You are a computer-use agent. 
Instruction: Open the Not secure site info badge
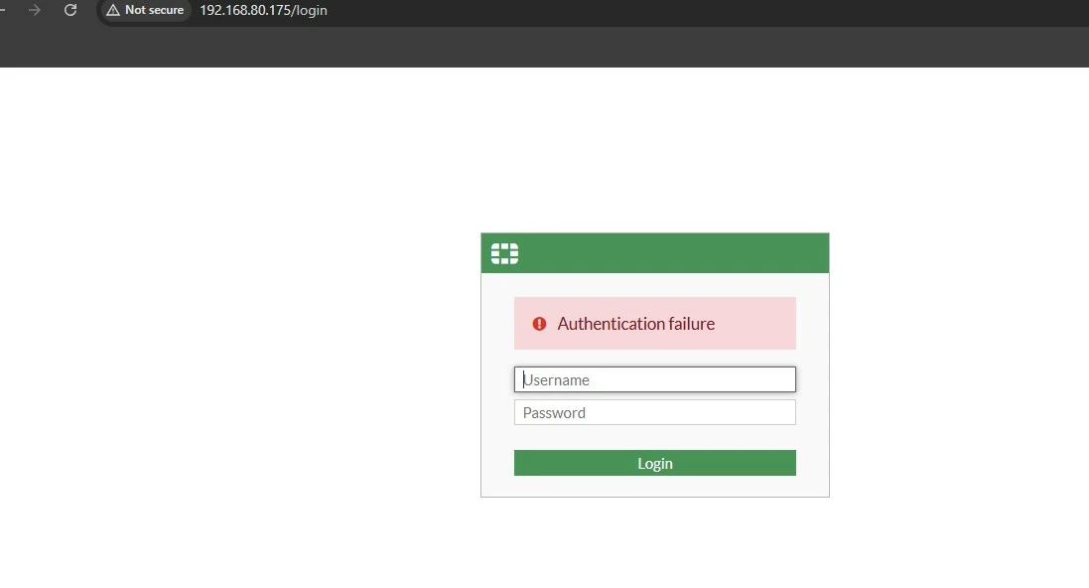click(146, 10)
